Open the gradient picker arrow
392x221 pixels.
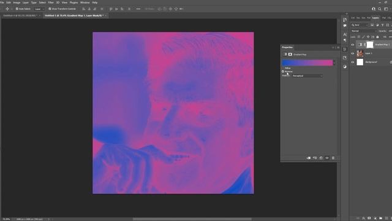[334, 63]
